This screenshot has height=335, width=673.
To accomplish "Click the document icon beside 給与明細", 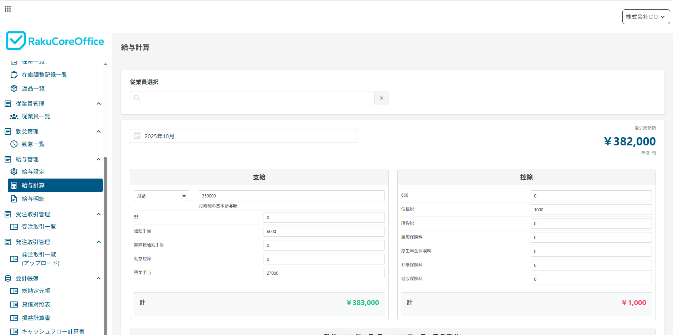I will tap(14, 199).
